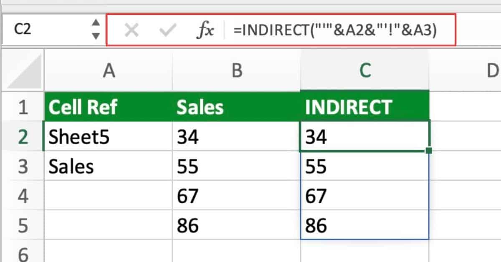Click the Name Box showing C2
501x262 pixels.
[x=38, y=28]
